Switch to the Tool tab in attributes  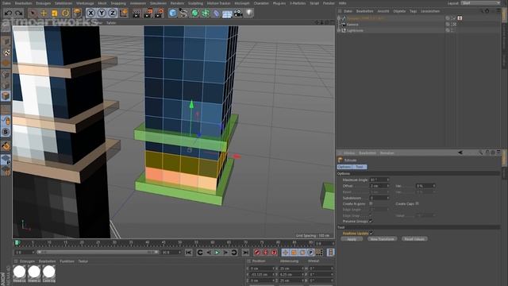(x=360, y=167)
